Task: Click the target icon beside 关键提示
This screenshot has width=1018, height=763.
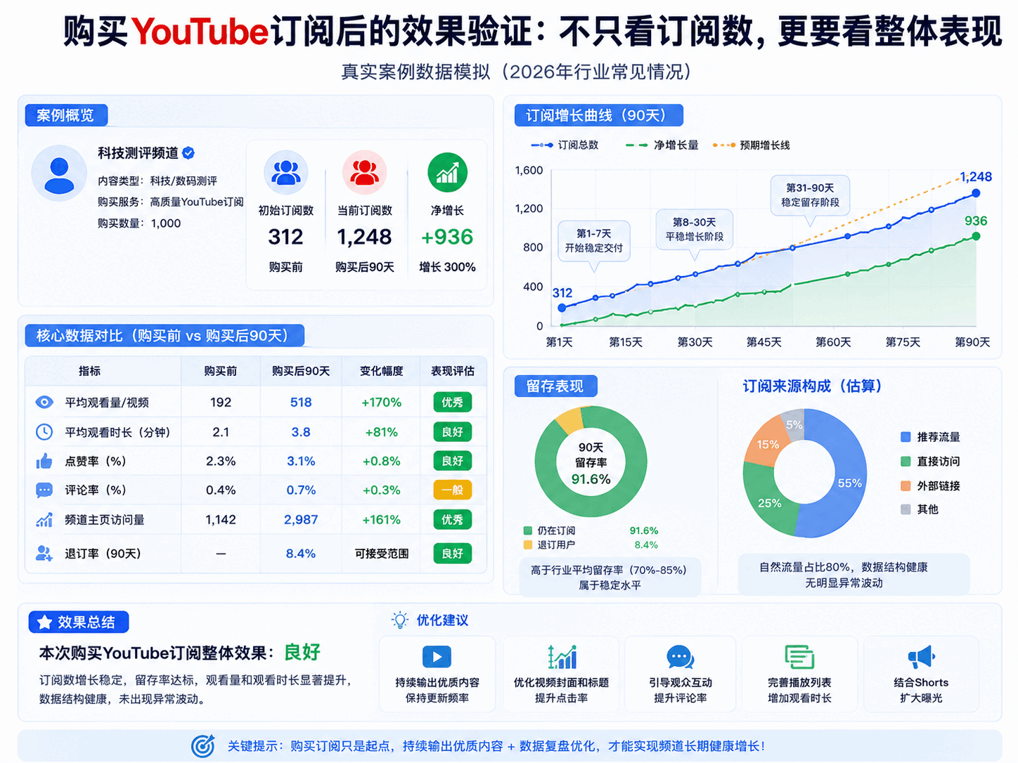Action: coord(203,746)
